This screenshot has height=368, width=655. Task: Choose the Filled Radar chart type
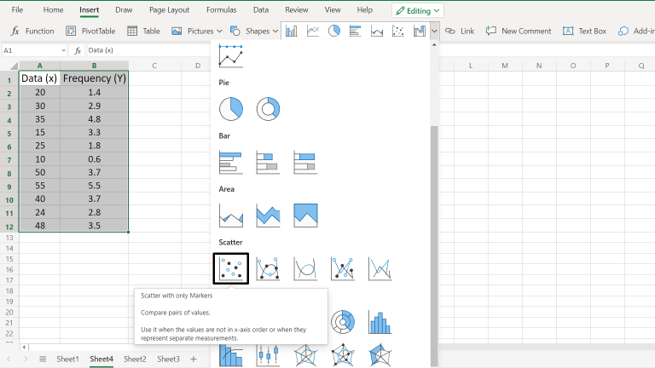pyautogui.click(x=380, y=355)
